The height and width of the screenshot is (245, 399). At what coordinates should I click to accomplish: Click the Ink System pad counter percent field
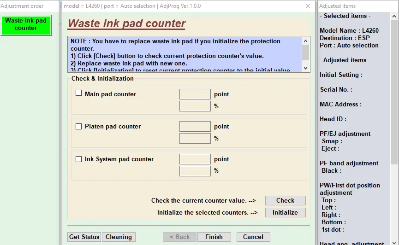pos(195,171)
